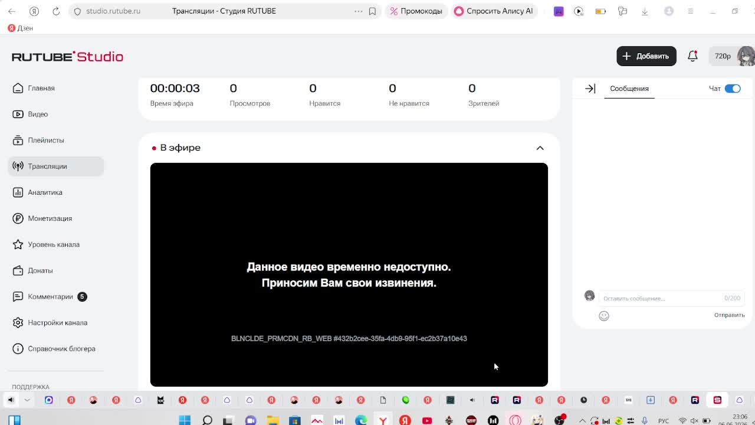This screenshot has height=425, width=755.
Task: Open the channel avatar menu
Action: click(x=746, y=56)
